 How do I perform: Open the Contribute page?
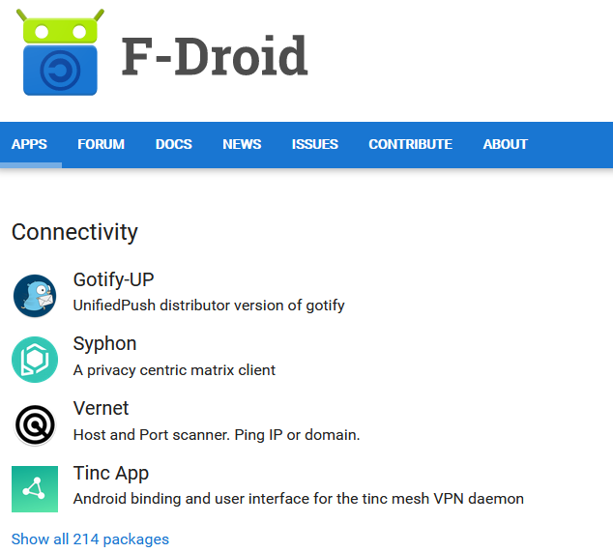click(410, 144)
